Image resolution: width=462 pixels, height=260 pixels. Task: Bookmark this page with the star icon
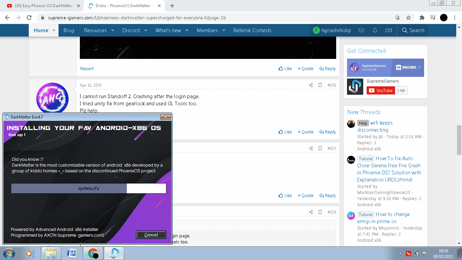coord(409,18)
